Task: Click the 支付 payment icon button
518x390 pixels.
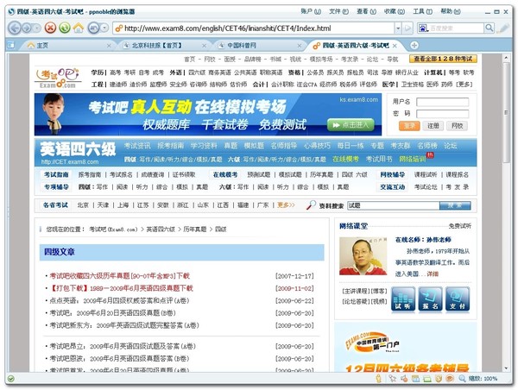Action: click(x=458, y=299)
